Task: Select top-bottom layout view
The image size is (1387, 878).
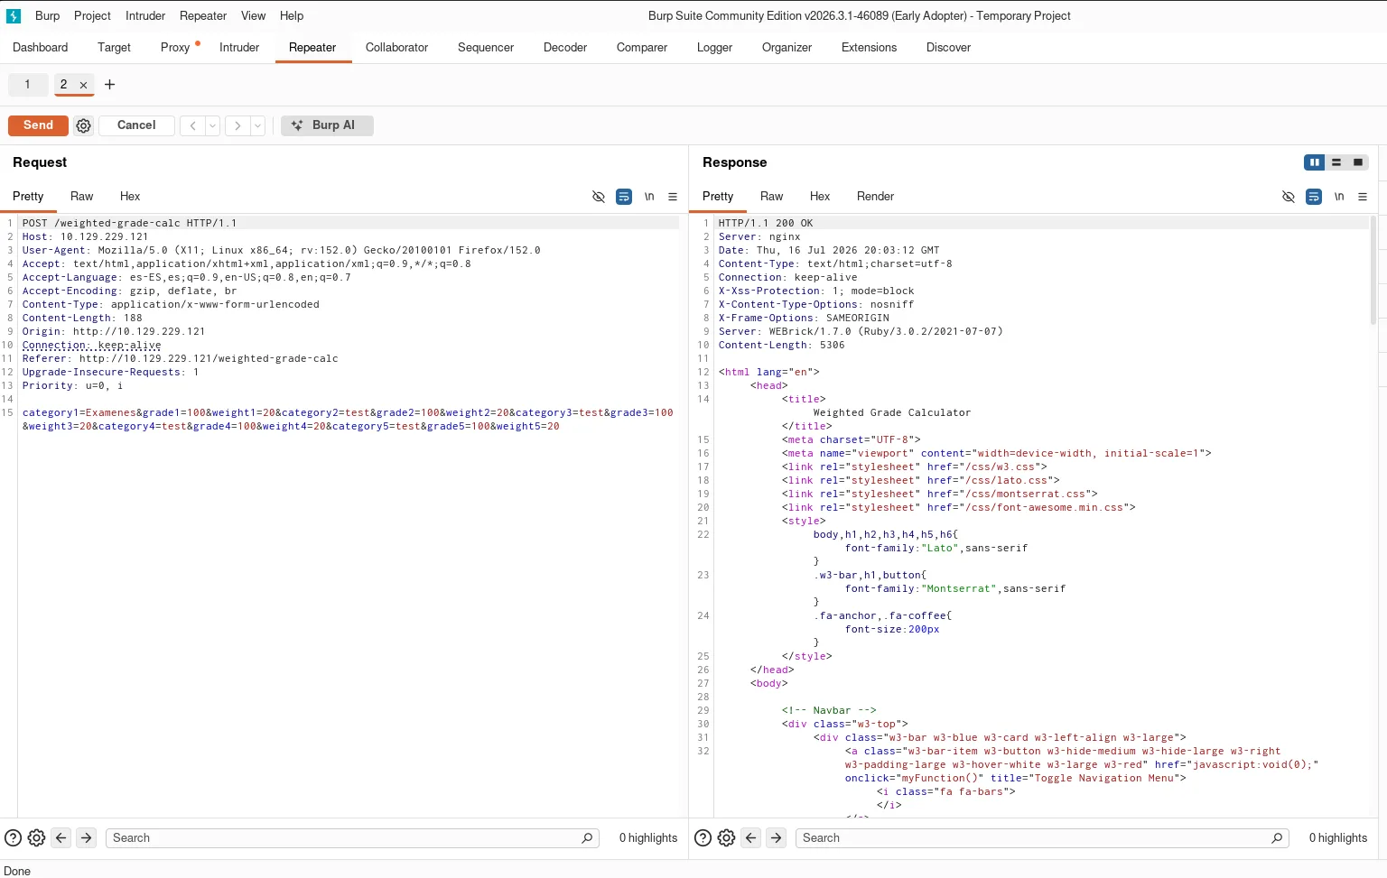Action: (x=1336, y=162)
